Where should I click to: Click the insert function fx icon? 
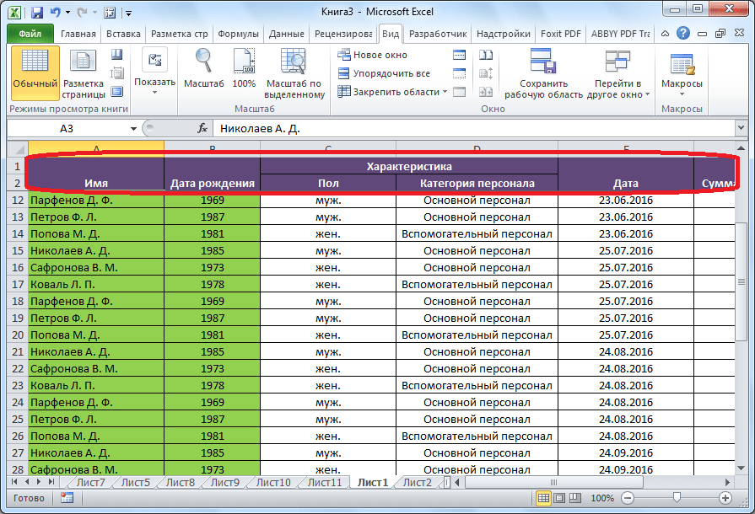[x=202, y=129]
